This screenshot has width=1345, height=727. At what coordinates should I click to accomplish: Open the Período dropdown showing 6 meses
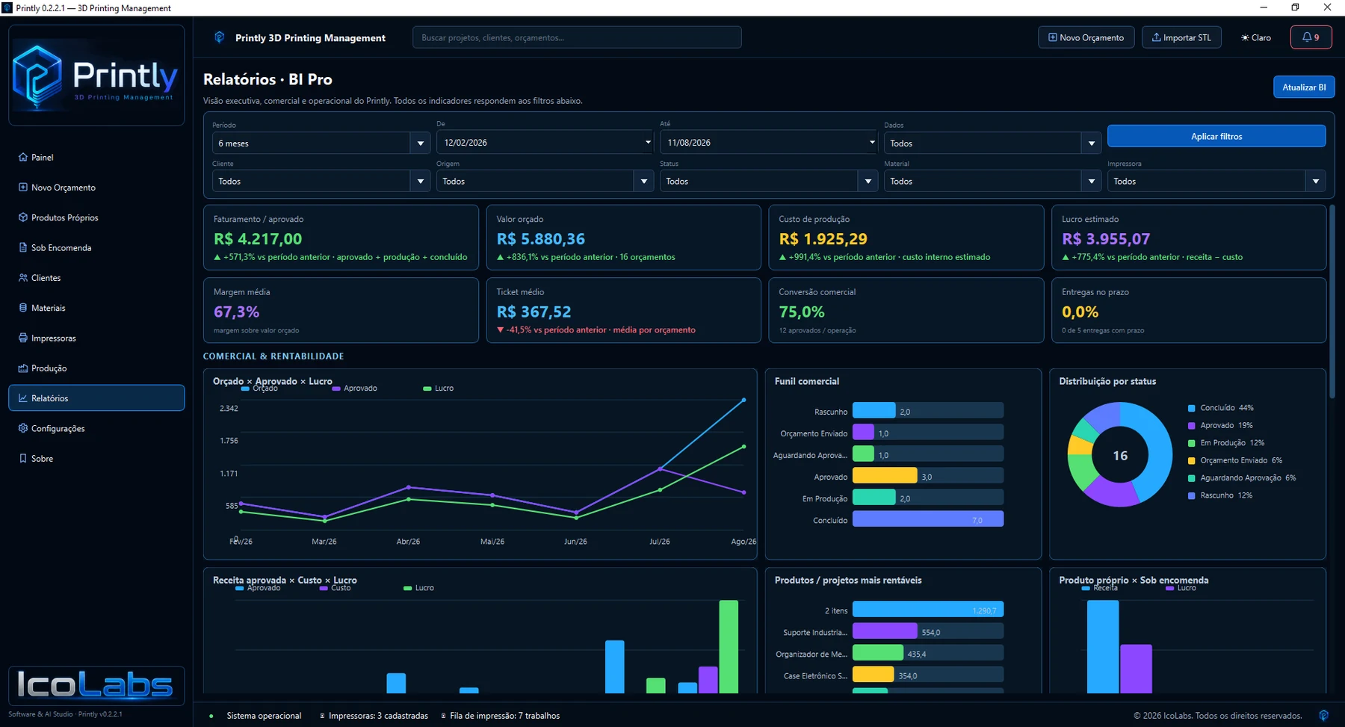pyautogui.click(x=321, y=143)
